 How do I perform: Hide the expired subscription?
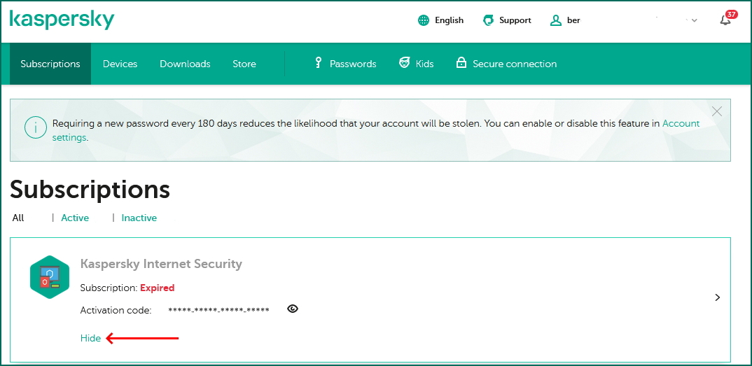(x=90, y=338)
